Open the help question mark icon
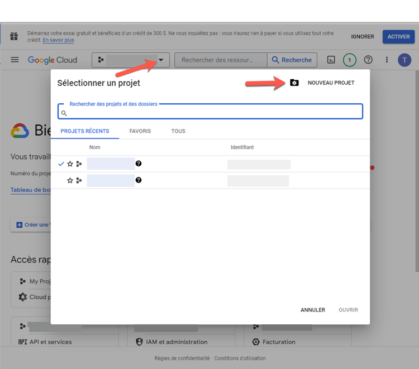The width and height of the screenshot is (419, 369). click(368, 60)
